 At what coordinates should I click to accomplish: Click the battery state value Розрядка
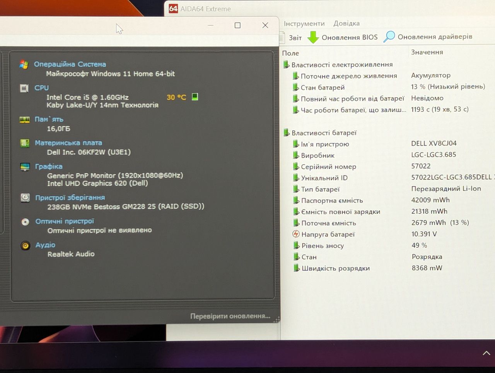click(x=427, y=257)
